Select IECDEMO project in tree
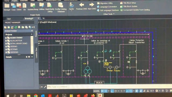Image resolution: width=172 pixels, height=97 pixels. point(14,49)
